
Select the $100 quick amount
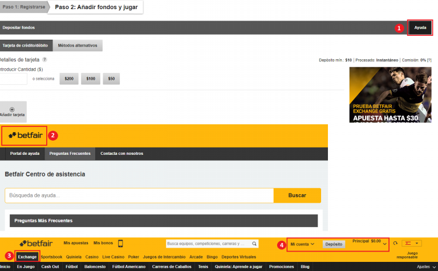tap(91, 79)
